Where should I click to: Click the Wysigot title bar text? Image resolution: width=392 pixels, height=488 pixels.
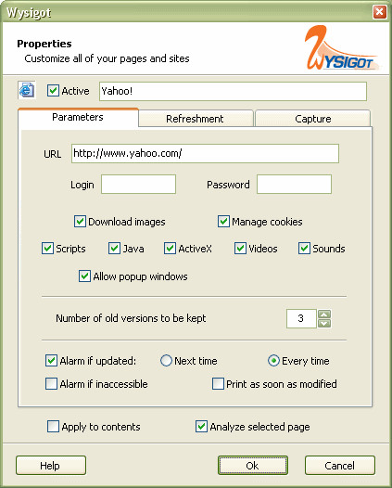pyautogui.click(x=29, y=13)
